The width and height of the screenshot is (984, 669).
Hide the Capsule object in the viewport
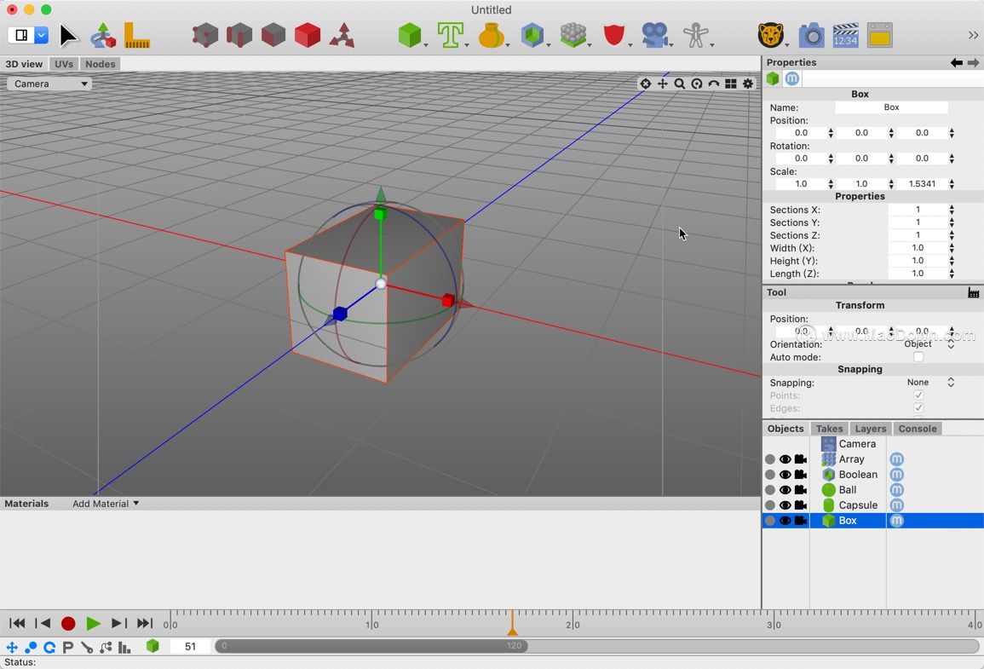tap(785, 505)
